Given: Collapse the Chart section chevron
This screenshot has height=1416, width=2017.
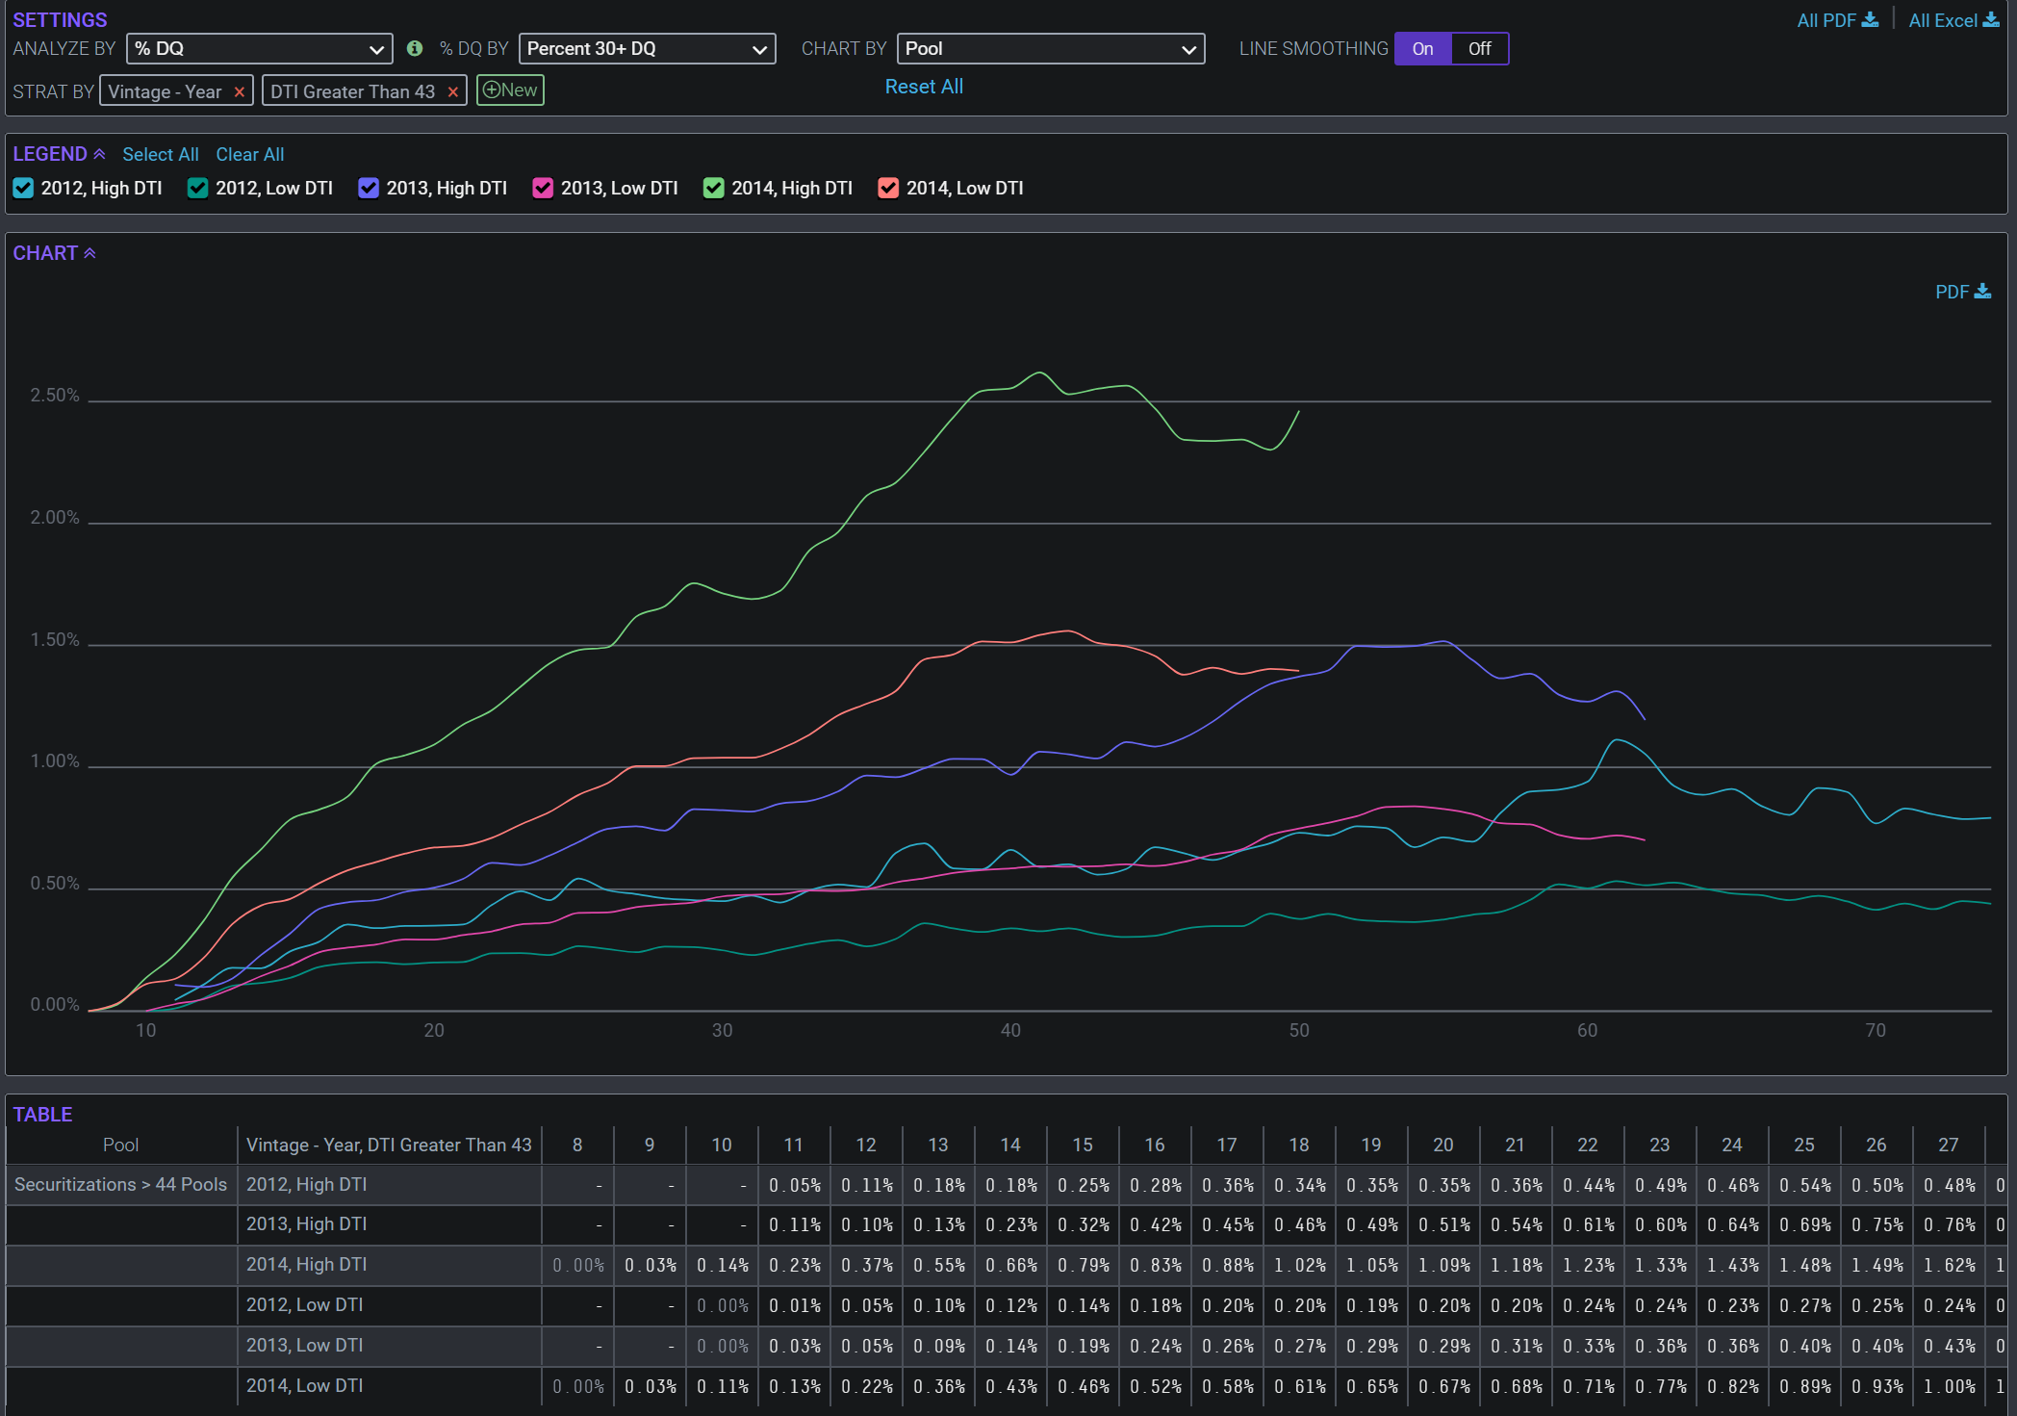Looking at the screenshot, I should click(x=89, y=253).
